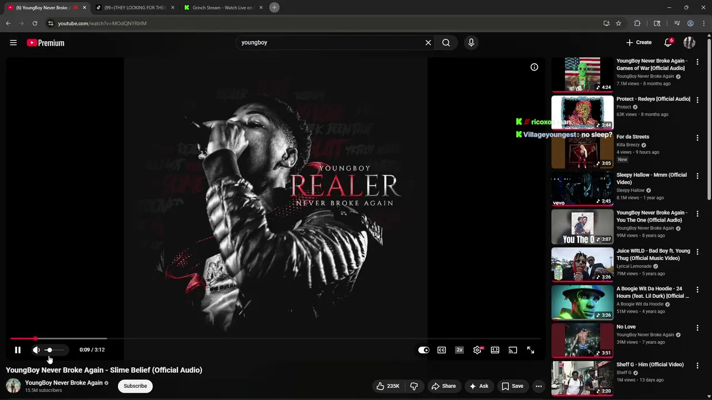Screen dimensions: 712x400
Task: Open options for A Boogie 24 Hours video
Action: point(697,289)
